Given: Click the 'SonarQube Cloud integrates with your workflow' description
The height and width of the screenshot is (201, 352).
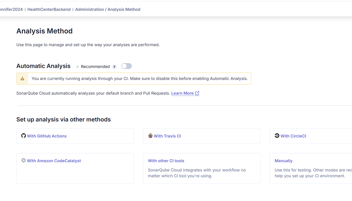Looking at the screenshot, I should pyautogui.click(x=197, y=173).
